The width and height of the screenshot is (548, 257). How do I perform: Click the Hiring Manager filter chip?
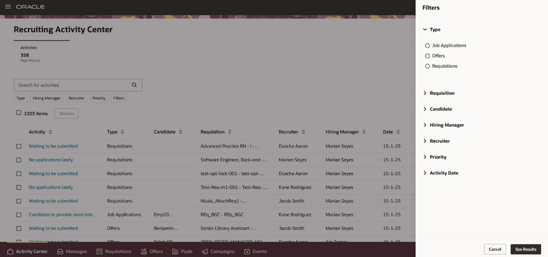[47, 98]
